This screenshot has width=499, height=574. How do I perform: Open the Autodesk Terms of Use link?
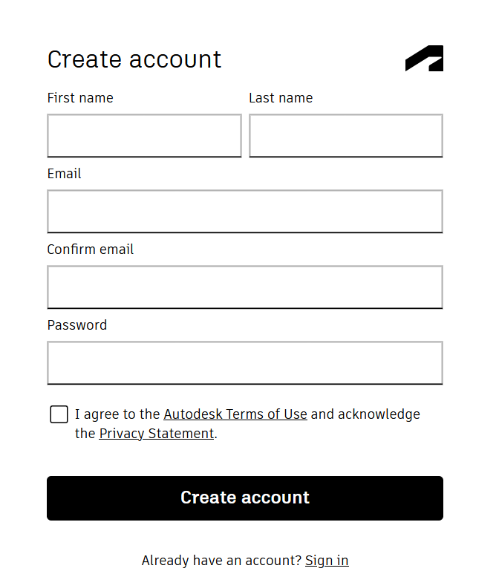tap(235, 414)
